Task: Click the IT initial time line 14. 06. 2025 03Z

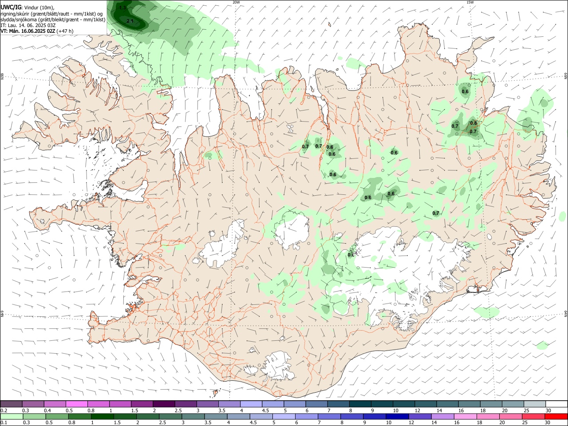Action: click(x=28, y=25)
